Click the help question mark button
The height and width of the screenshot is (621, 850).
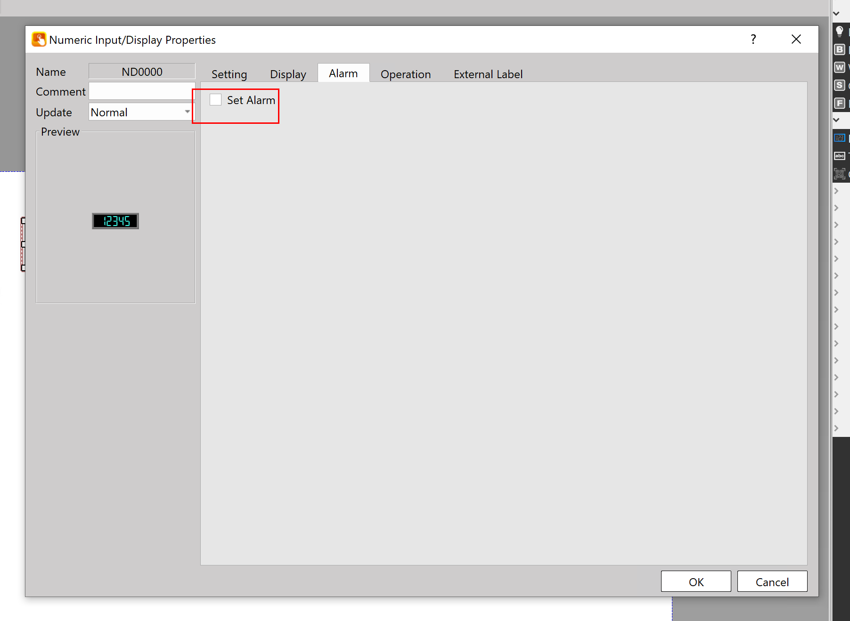[753, 40]
